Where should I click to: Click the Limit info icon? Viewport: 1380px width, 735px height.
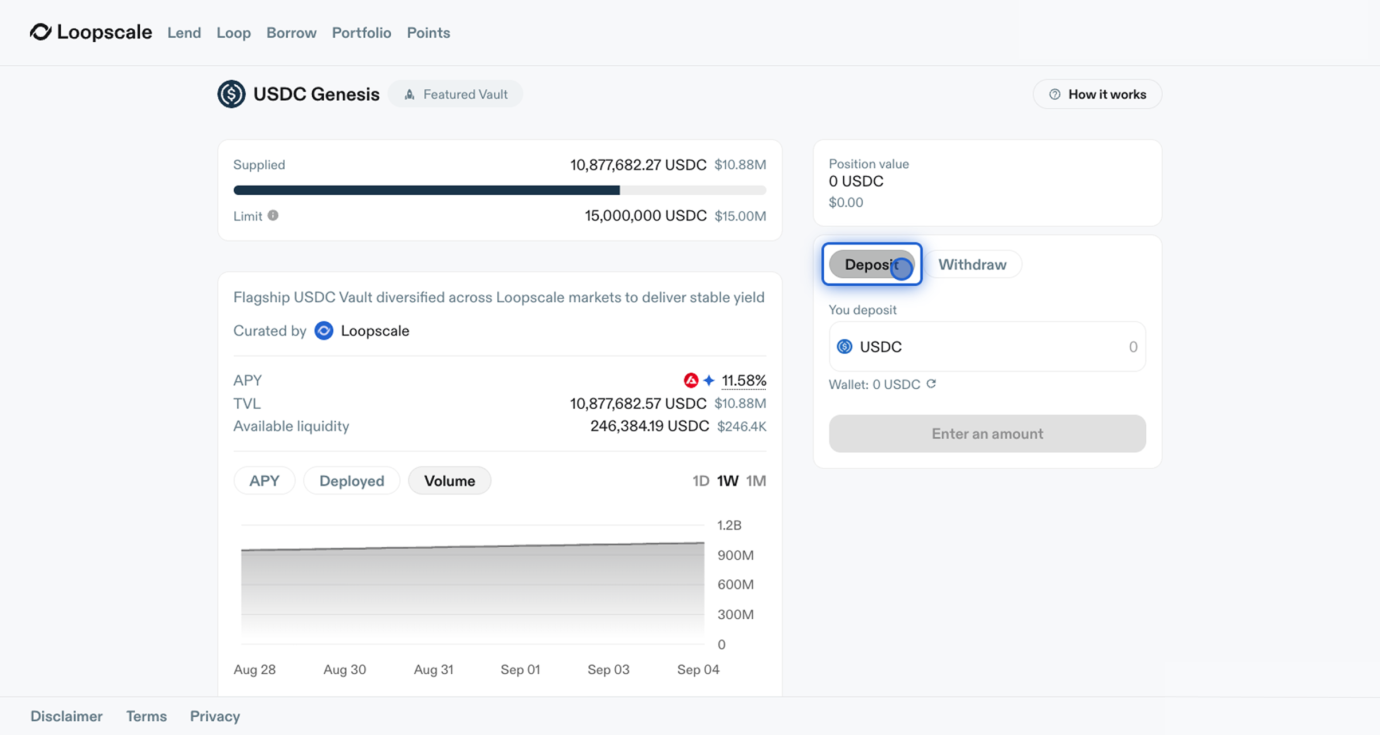click(x=273, y=215)
